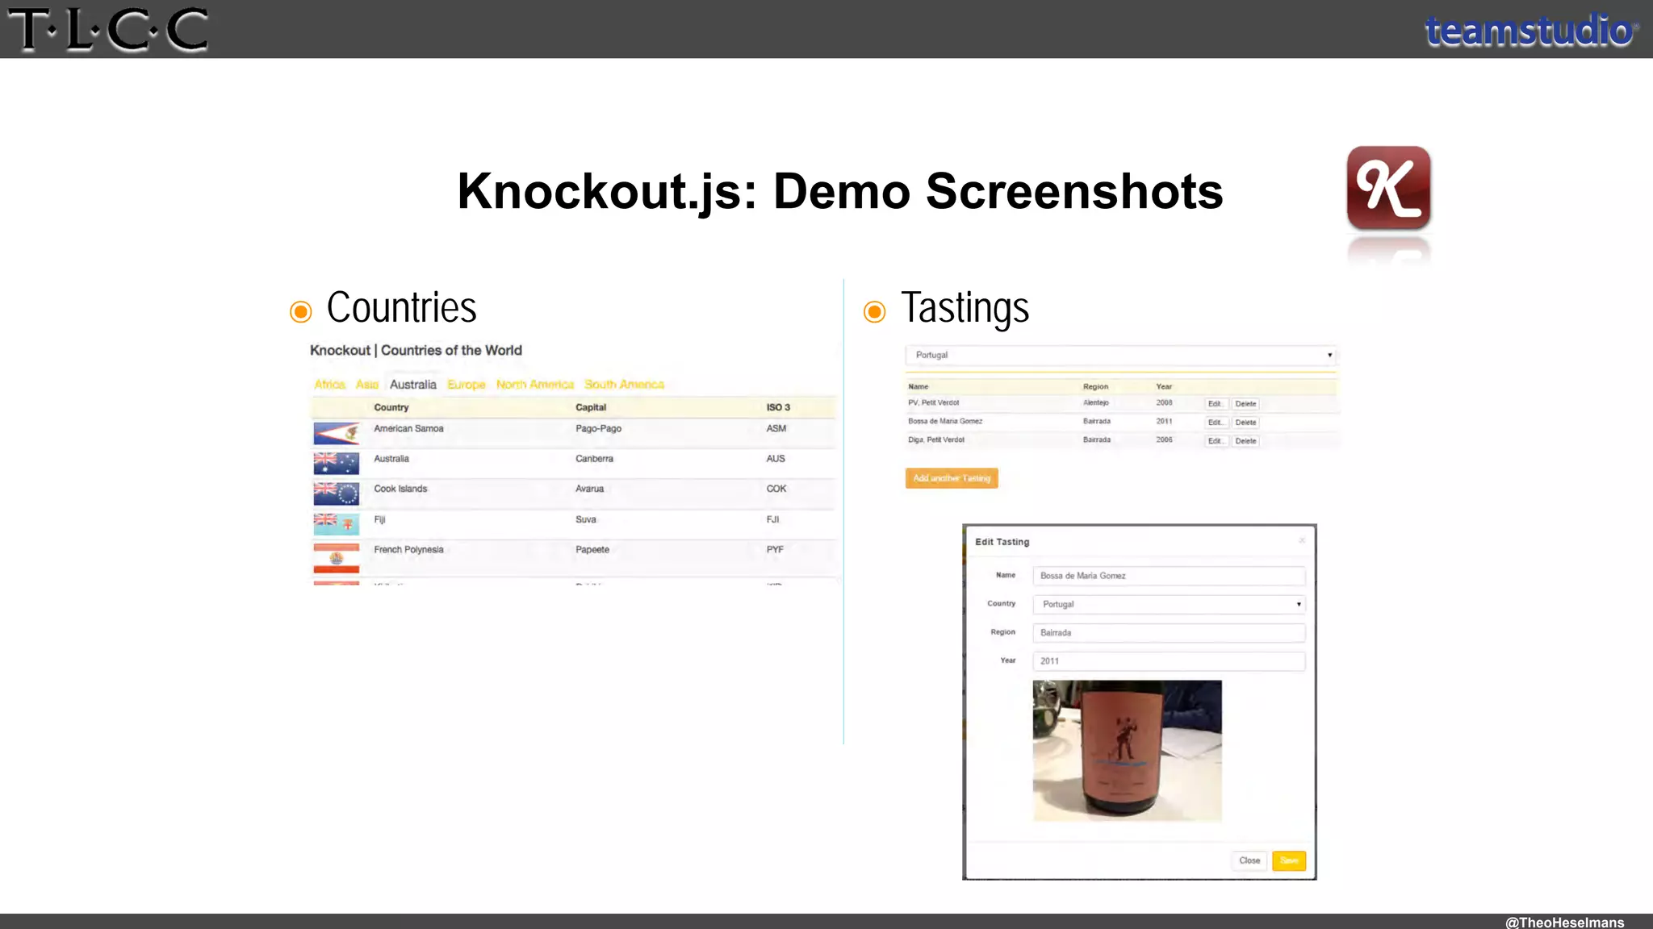1653x929 pixels.
Task: Open the North America tab
Action: pos(535,385)
